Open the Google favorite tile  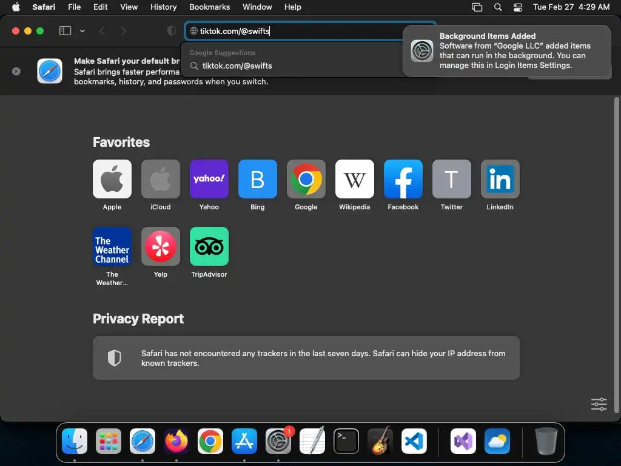tap(306, 179)
